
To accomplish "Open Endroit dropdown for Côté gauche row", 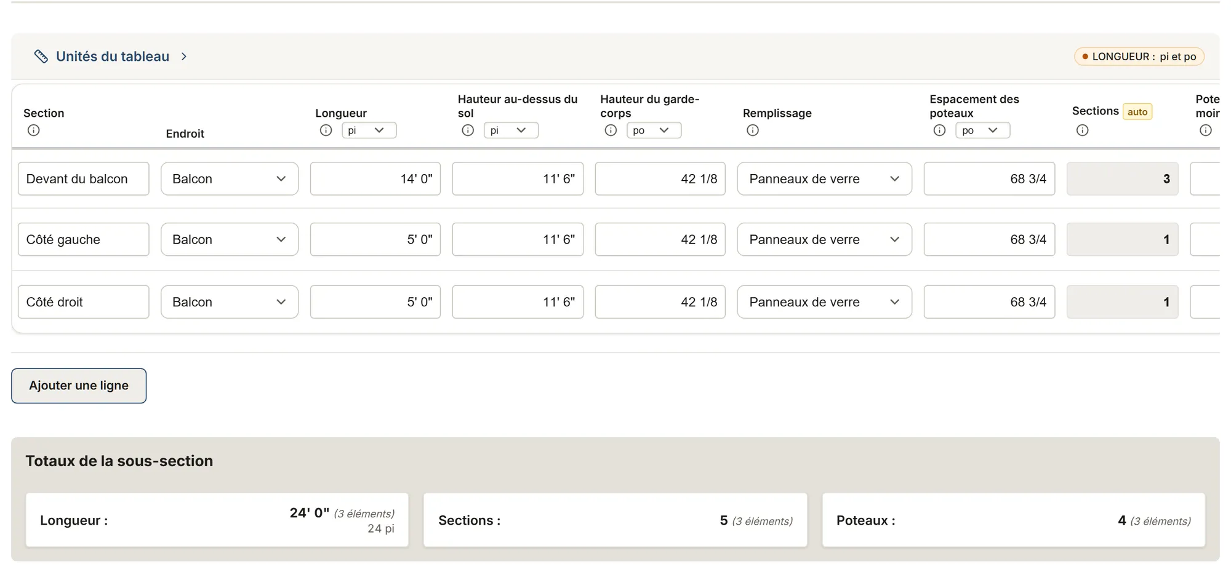I will (230, 240).
